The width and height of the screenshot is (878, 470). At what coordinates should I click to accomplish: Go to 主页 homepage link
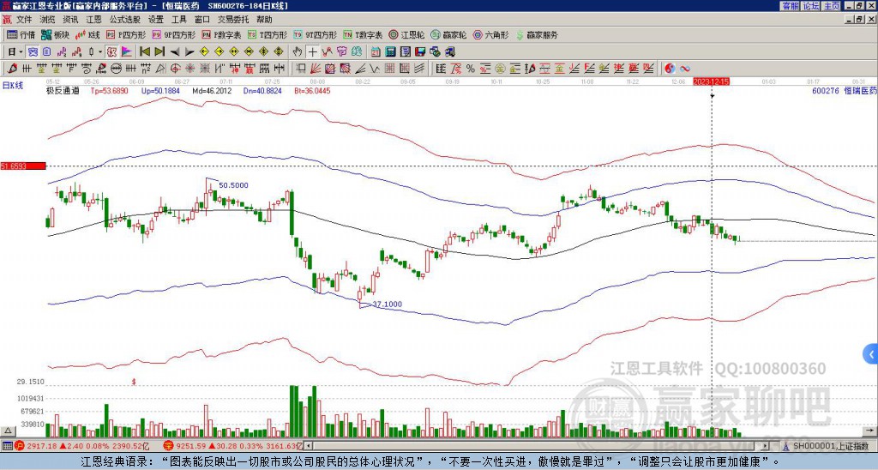point(832,6)
